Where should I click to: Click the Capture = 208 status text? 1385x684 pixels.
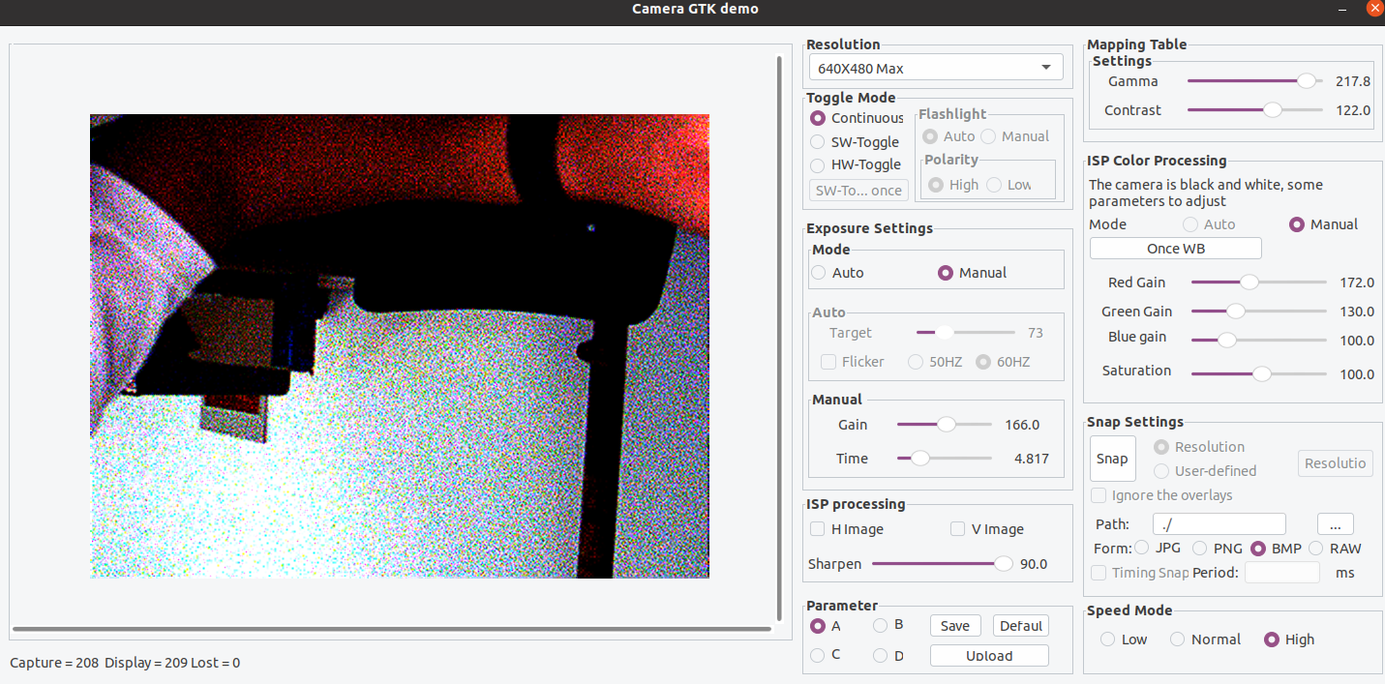(54, 663)
